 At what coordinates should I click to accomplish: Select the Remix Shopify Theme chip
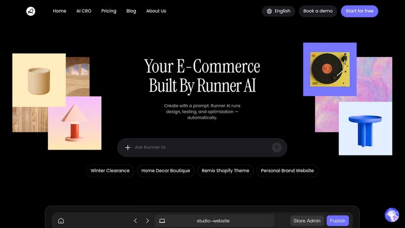click(226, 170)
